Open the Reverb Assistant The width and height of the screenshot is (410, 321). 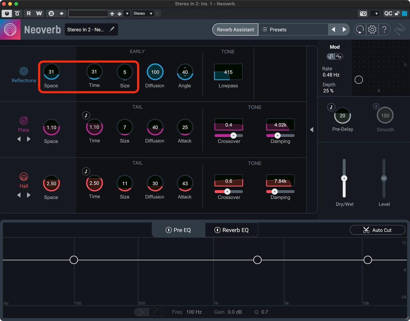(x=235, y=30)
